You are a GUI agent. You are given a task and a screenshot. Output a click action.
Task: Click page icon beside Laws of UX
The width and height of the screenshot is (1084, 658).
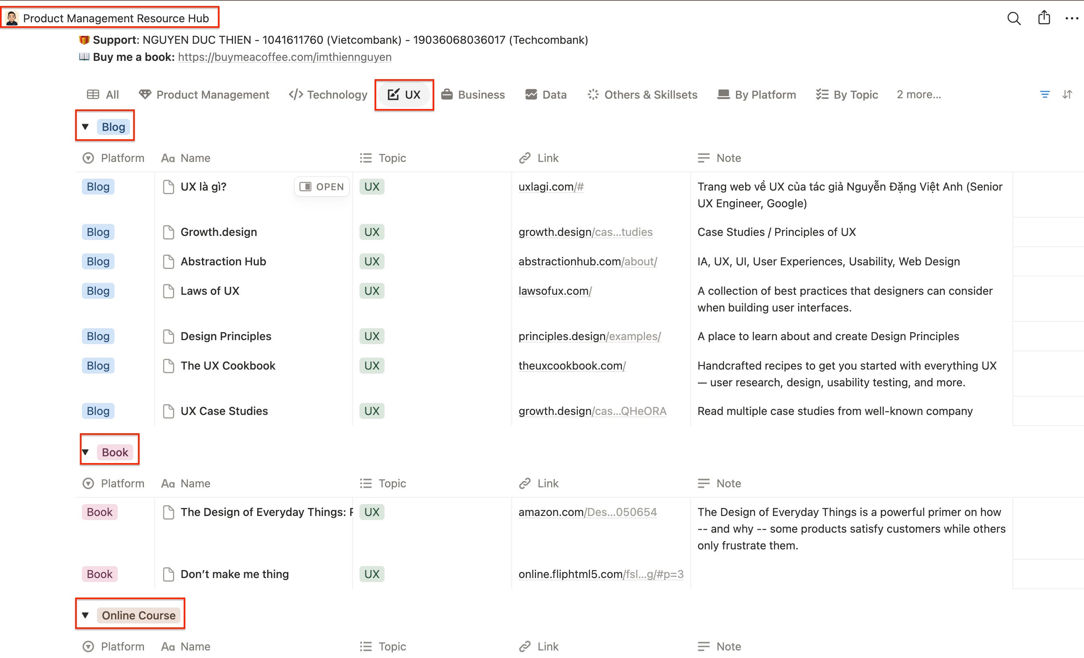[x=168, y=291]
